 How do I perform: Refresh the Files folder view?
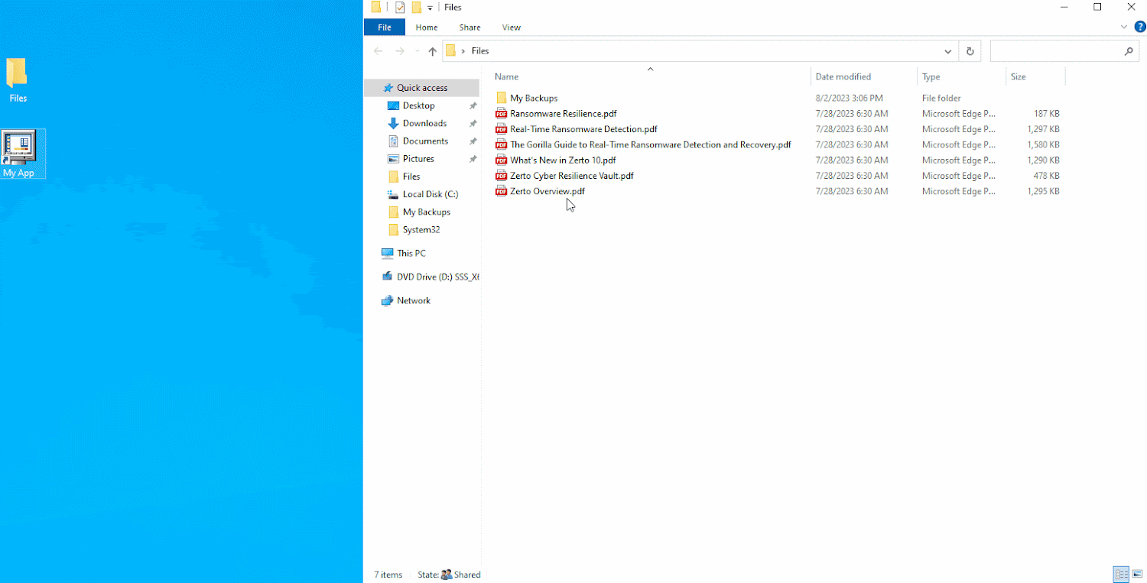pyautogui.click(x=969, y=50)
